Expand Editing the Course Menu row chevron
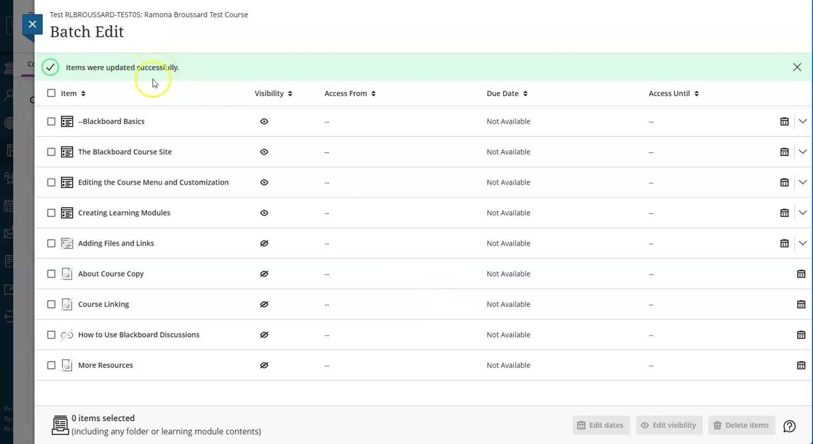Screen dimensions: 813x444 pos(803,182)
